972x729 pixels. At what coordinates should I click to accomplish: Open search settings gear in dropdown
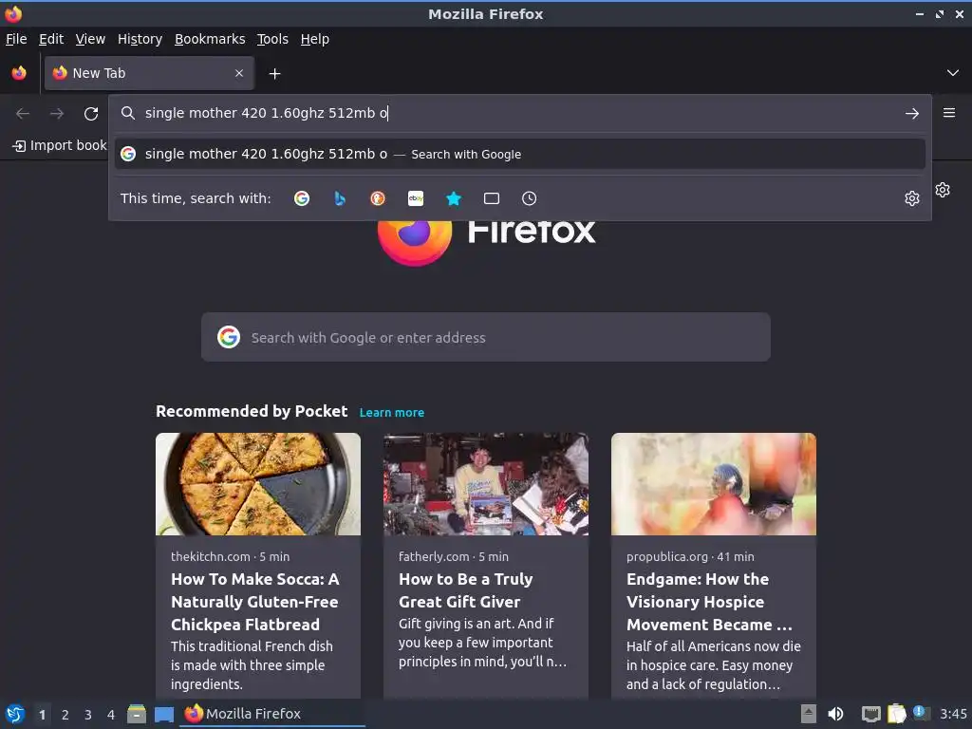[912, 198]
